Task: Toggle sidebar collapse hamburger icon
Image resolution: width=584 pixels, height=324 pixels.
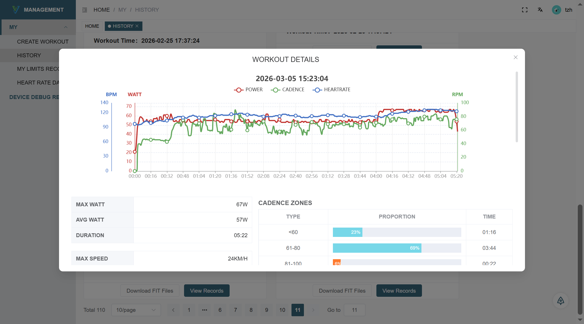Action: click(x=85, y=10)
